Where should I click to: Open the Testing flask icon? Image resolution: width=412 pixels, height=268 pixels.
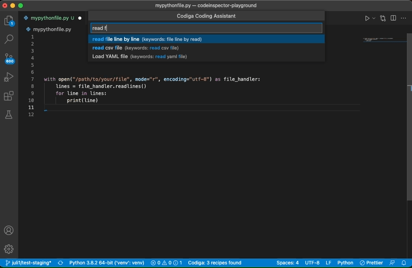coord(9,115)
